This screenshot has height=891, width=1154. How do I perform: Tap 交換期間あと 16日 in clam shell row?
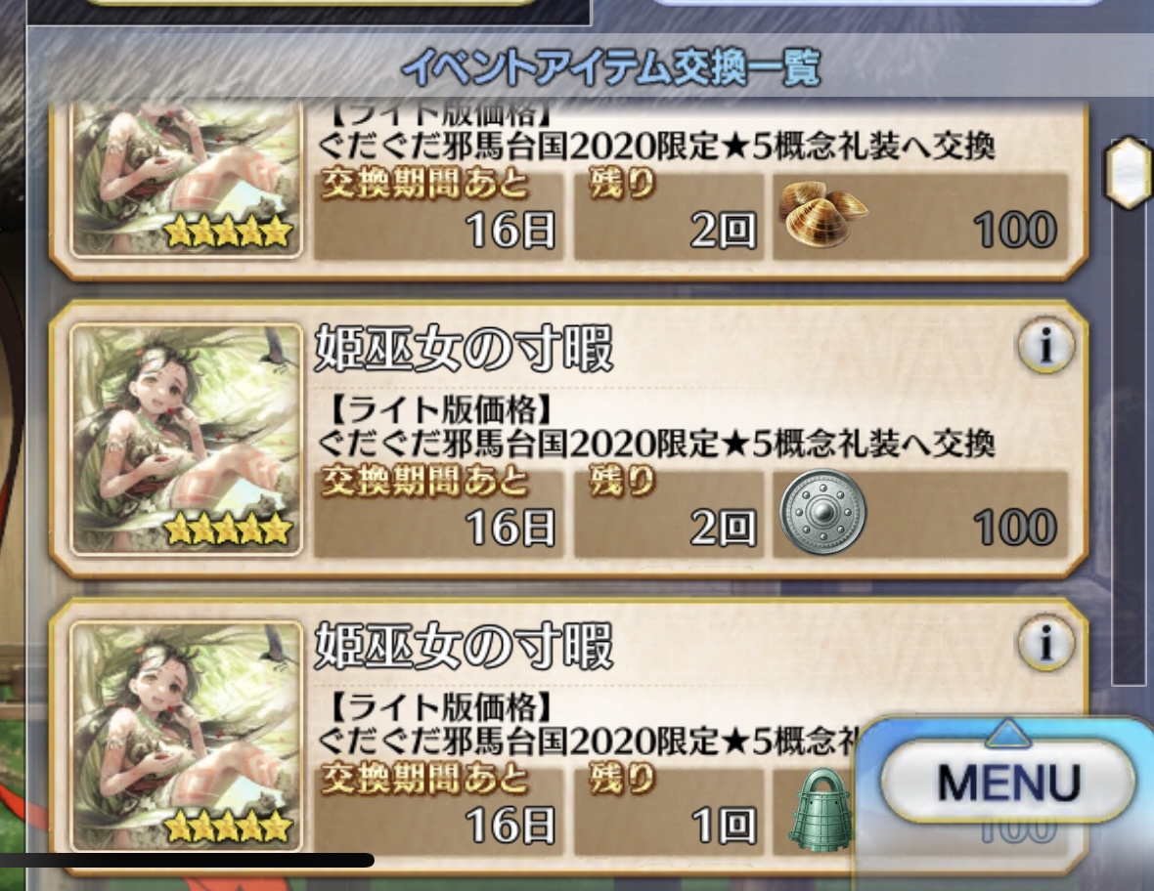(x=439, y=216)
